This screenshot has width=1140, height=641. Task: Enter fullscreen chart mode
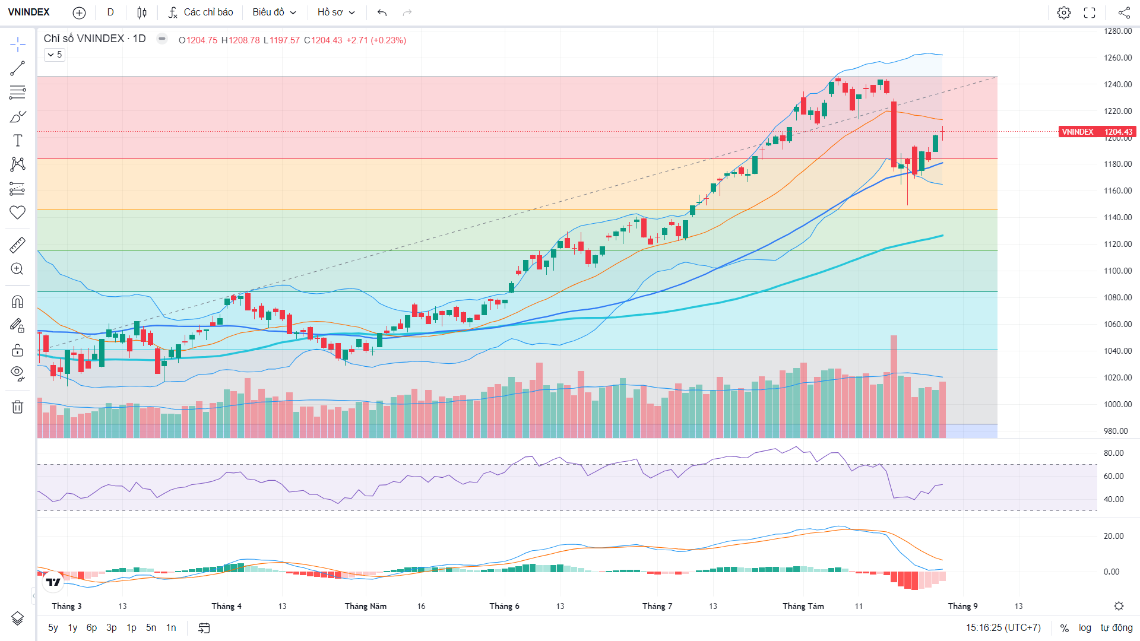click(x=1090, y=12)
